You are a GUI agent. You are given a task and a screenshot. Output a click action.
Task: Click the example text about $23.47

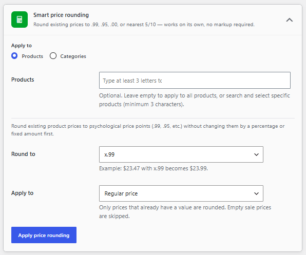(154, 168)
